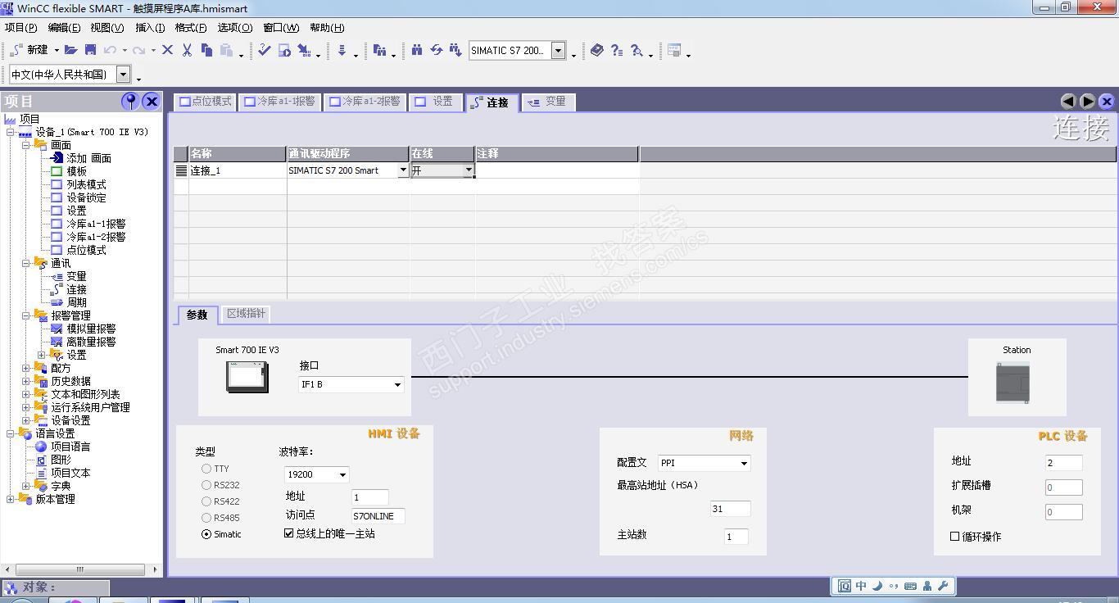
Task: Click the Redo arrow in the toolbar
Action: [138, 50]
